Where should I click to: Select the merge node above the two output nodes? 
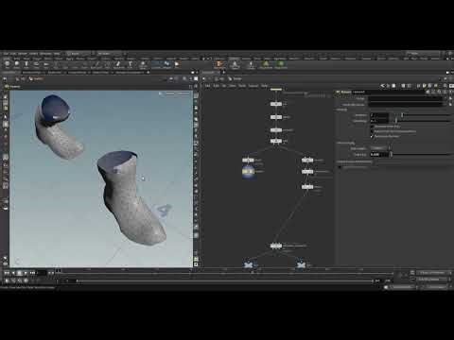(x=276, y=246)
